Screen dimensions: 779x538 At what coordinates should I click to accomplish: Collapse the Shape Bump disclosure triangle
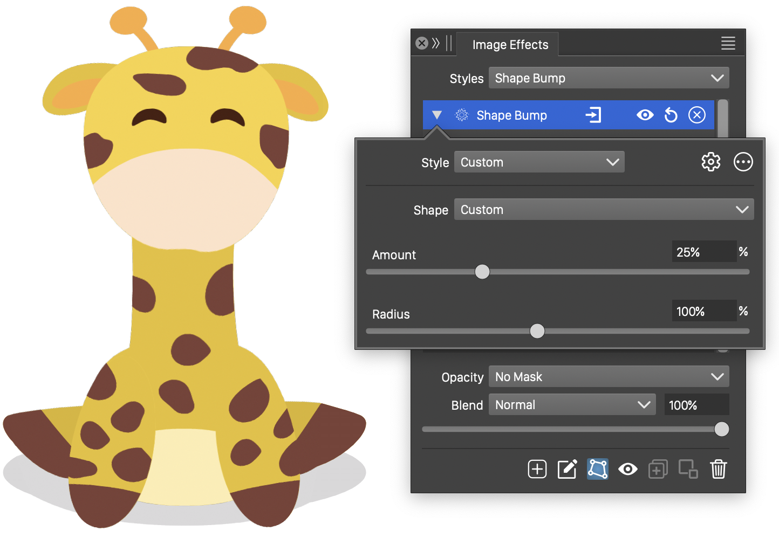(x=437, y=115)
